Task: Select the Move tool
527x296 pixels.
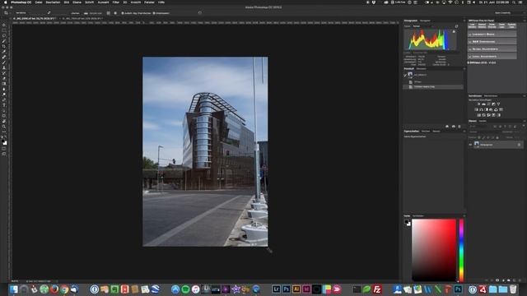Action: click(4, 25)
